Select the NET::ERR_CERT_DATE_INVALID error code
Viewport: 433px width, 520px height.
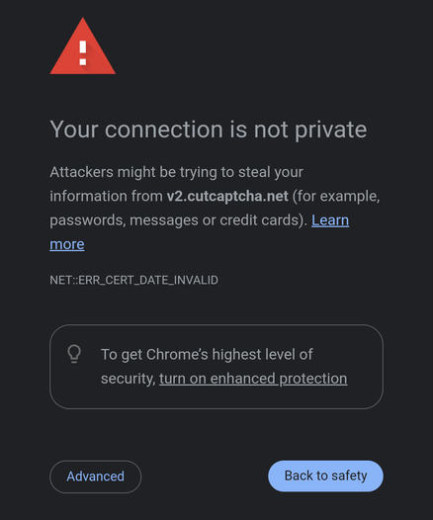[133, 280]
